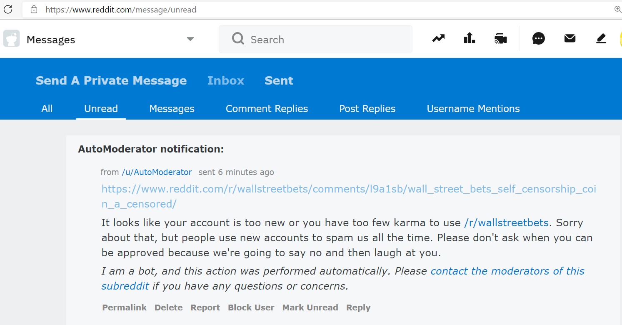Open the Sent messages section
622x325 pixels.
point(279,80)
